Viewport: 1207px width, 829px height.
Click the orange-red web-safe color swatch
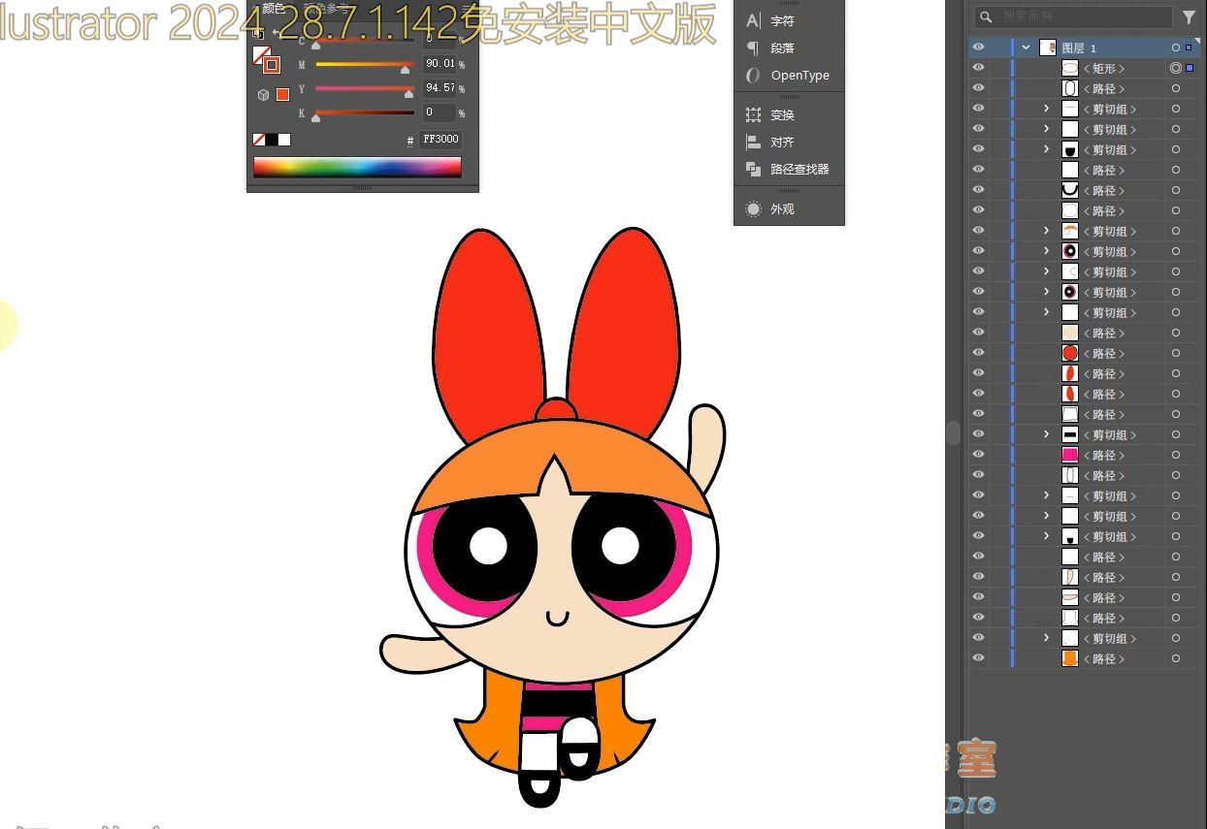tap(282, 94)
